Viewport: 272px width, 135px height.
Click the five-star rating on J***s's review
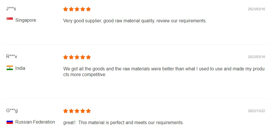pos(77,9)
